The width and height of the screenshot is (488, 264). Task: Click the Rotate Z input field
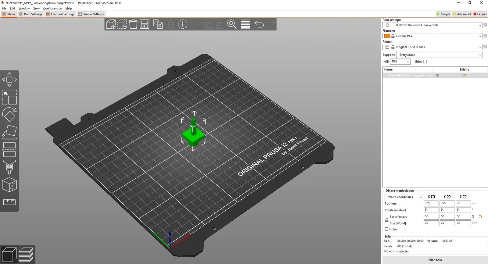(463, 210)
